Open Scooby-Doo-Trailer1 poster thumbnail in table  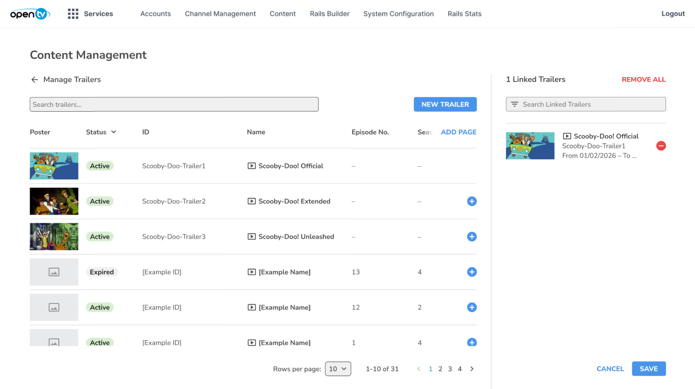click(x=54, y=166)
